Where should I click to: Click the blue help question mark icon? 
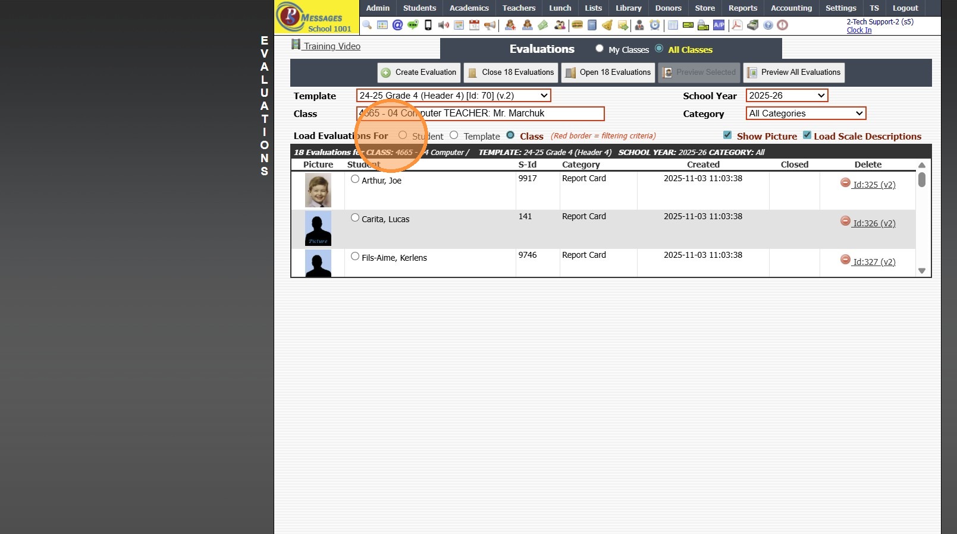(768, 25)
